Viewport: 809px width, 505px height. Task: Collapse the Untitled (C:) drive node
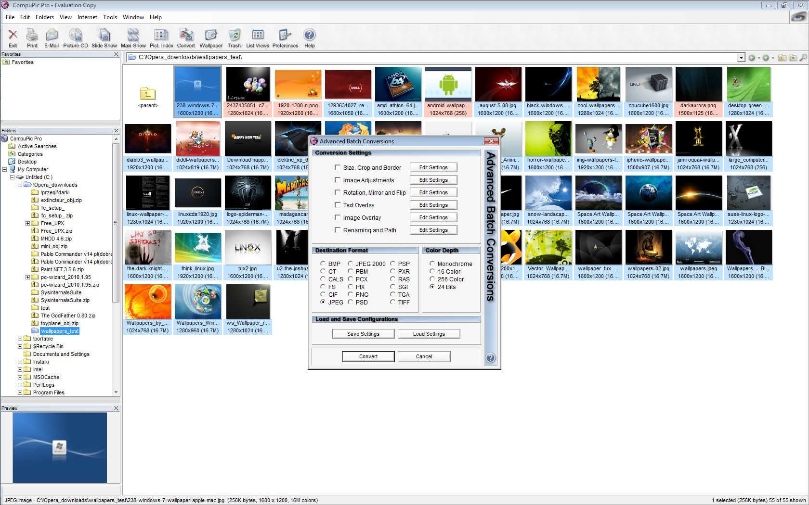coord(13,177)
